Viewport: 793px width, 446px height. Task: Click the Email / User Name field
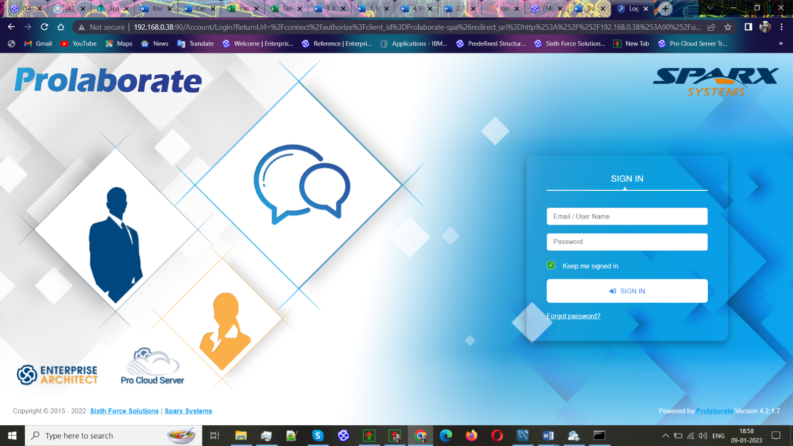[627, 217]
